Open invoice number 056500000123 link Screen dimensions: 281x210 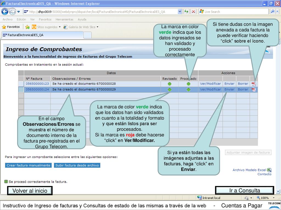click(37, 84)
